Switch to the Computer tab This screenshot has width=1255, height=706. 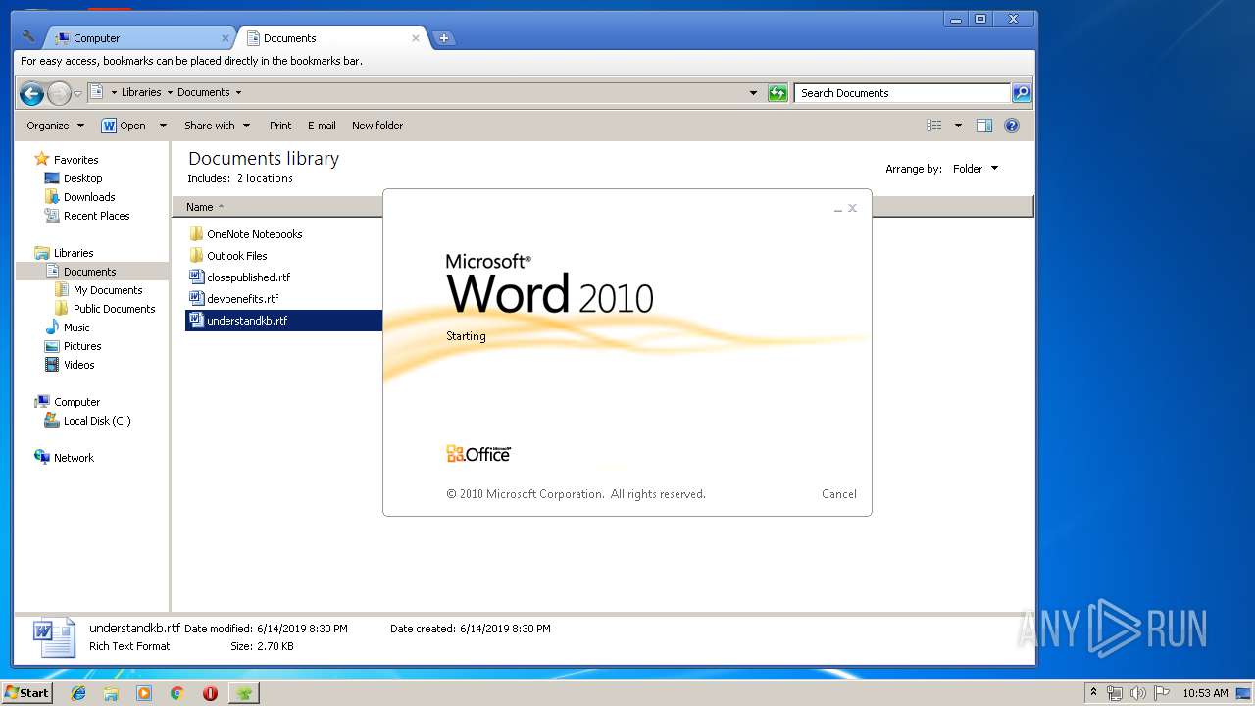coord(137,38)
